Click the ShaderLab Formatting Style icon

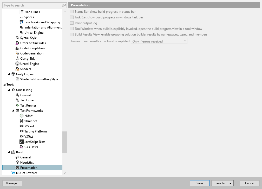point(17,79)
